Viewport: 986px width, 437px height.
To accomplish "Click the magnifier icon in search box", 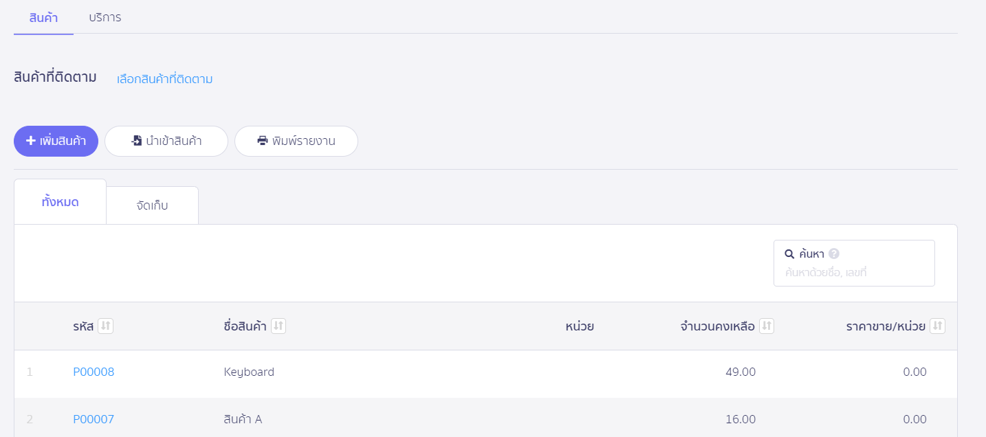I will tap(789, 254).
